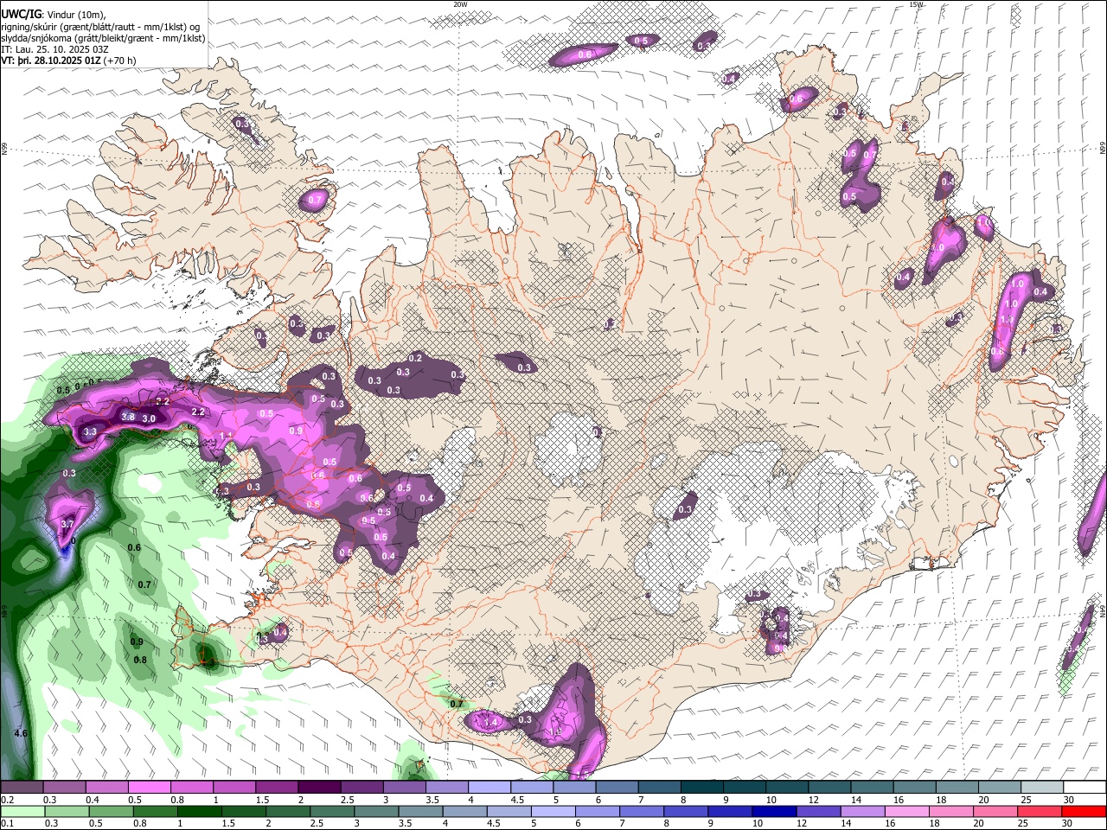The width and height of the screenshot is (1107, 830).
Task: Click the '4.6' value in the southwest corner
Action: [22, 733]
